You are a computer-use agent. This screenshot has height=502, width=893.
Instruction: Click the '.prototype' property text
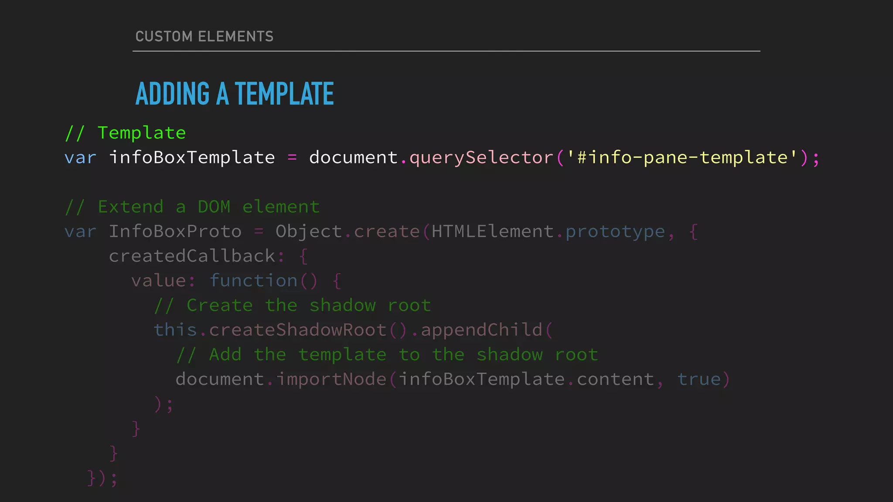pyautogui.click(x=611, y=232)
